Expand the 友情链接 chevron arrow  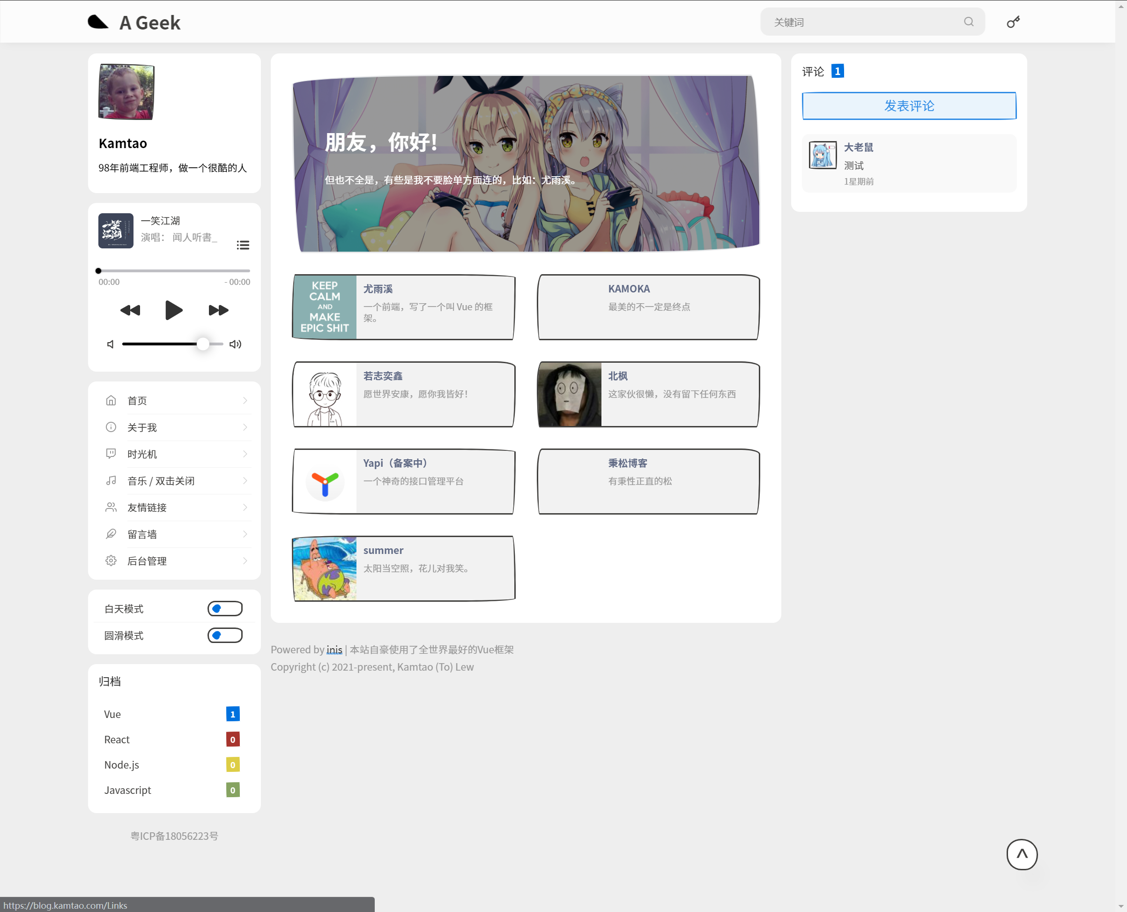point(245,508)
